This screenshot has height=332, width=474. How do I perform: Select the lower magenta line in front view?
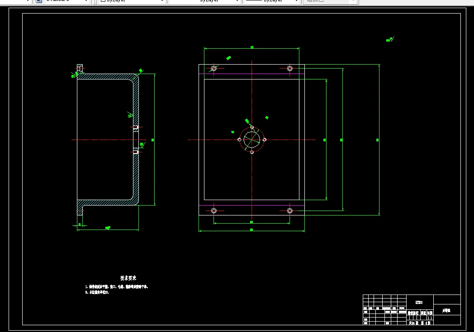(x=251, y=206)
